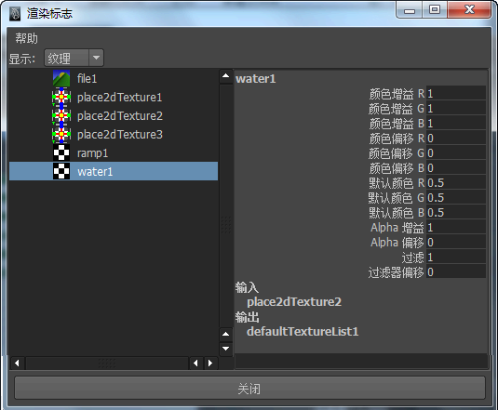The image size is (498, 410).
Task: Click the 关闭 button
Action: click(249, 388)
